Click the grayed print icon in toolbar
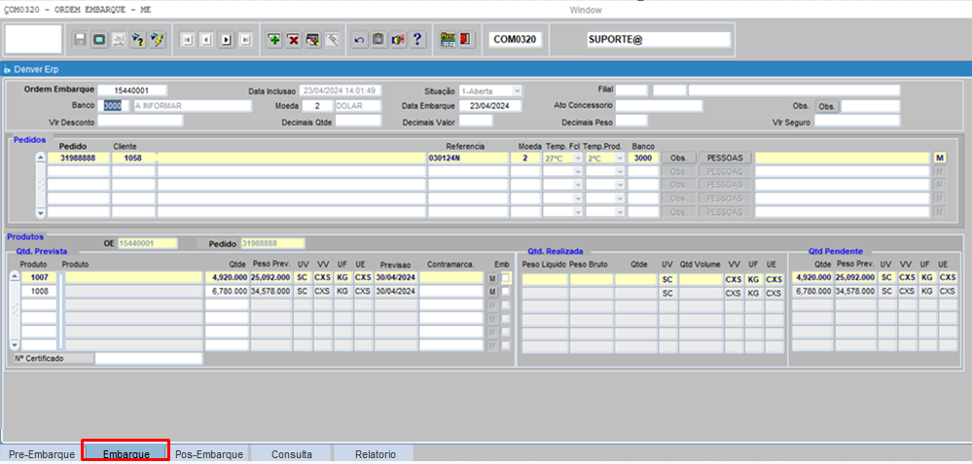 coord(119,40)
